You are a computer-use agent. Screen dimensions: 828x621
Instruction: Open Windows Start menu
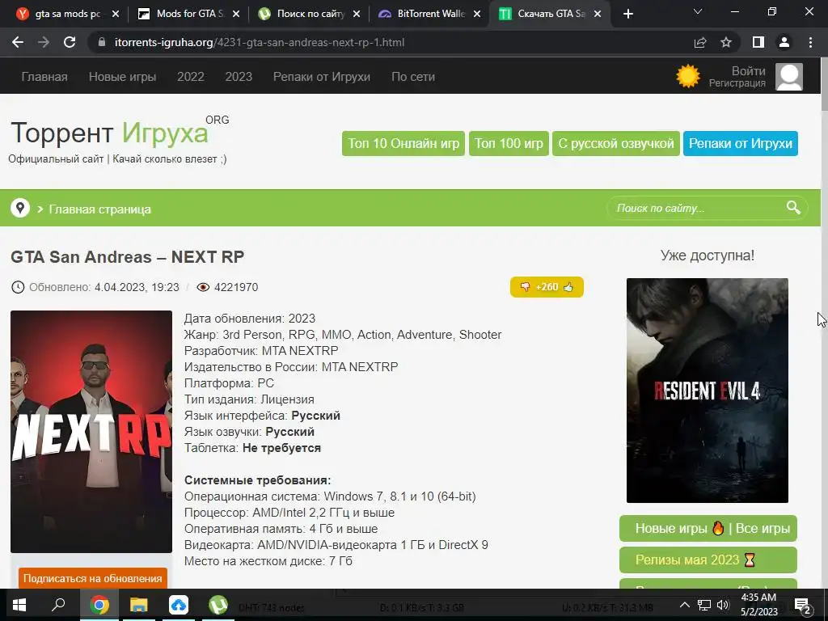(19, 605)
